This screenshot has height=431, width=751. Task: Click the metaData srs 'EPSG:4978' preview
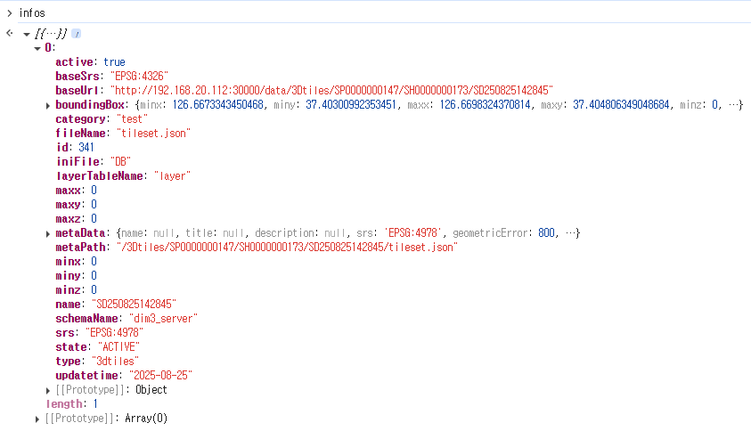[412, 233]
